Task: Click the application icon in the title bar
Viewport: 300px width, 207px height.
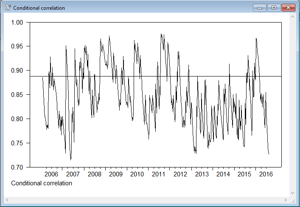Action: coord(7,8)
